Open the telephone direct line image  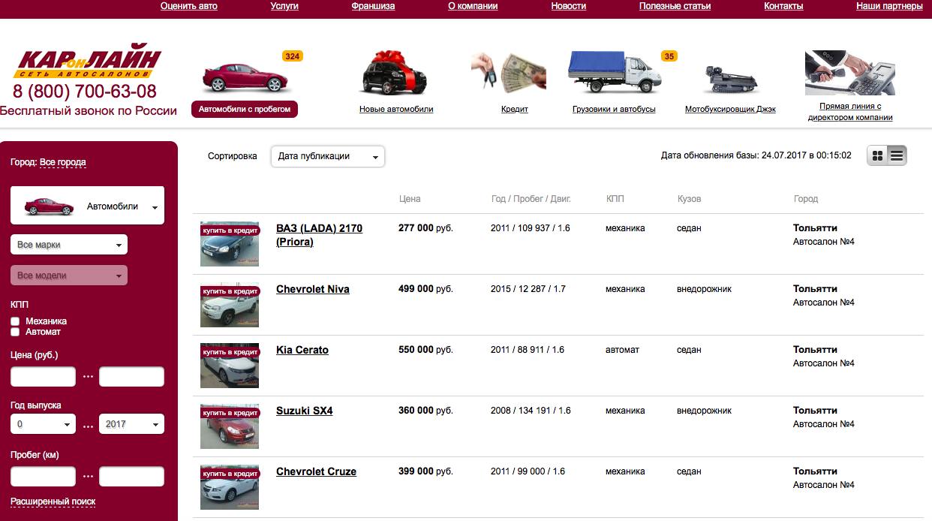pos(850,73)
